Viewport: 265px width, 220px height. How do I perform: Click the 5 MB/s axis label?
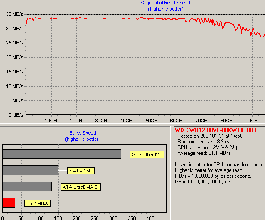16,100
